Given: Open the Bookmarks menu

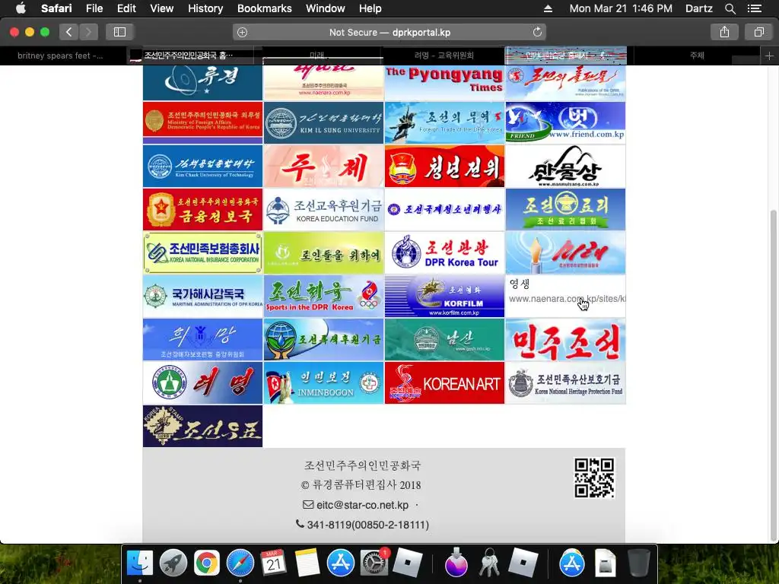Looking at the screenshot, I should coord(264,8).
